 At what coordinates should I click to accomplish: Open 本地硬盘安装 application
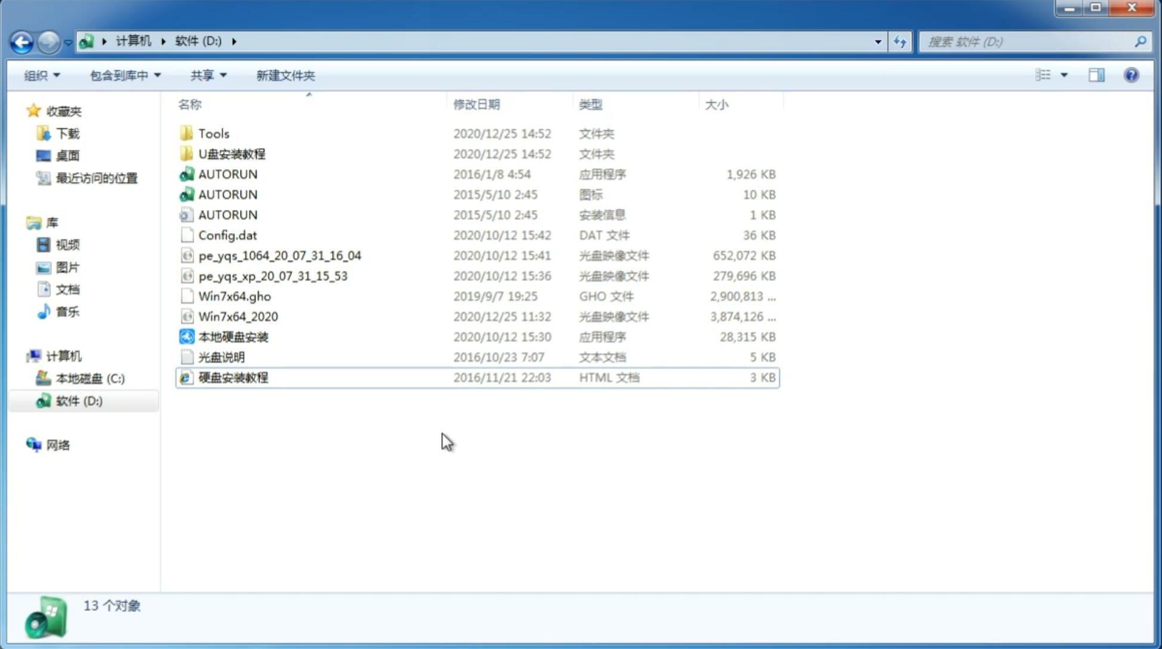click(233, 336)
